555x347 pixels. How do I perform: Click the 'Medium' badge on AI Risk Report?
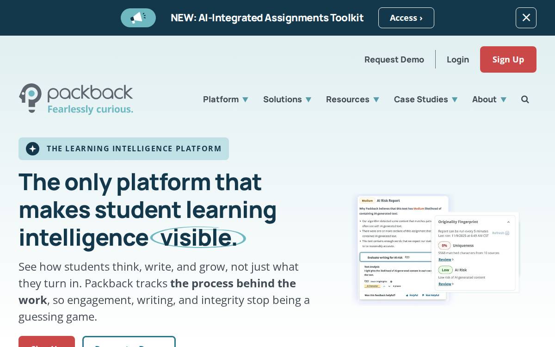click(367, 201)
